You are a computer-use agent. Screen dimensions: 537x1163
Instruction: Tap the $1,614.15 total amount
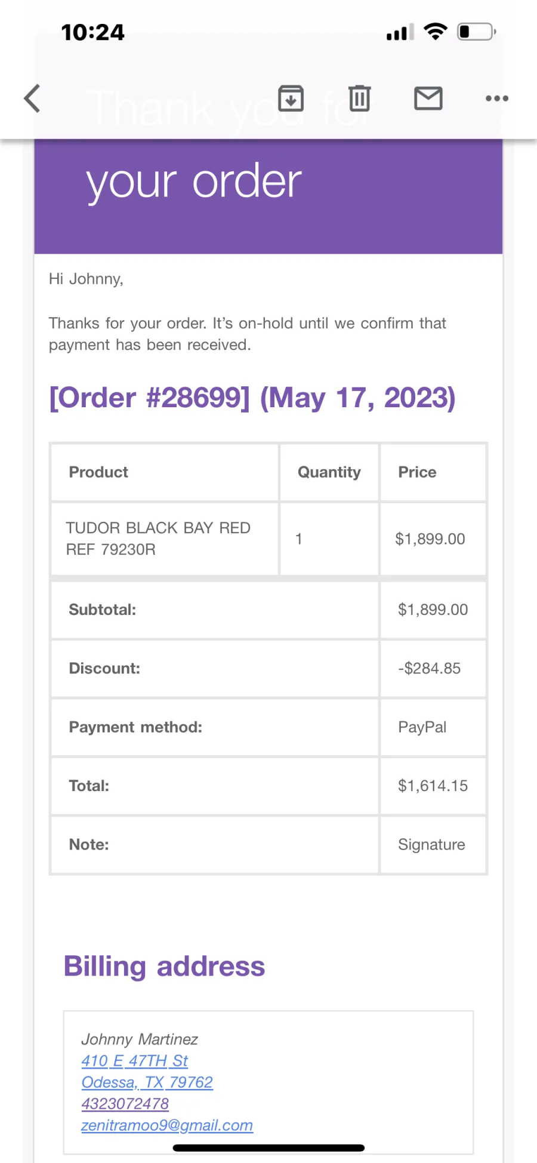coord(433,786)
